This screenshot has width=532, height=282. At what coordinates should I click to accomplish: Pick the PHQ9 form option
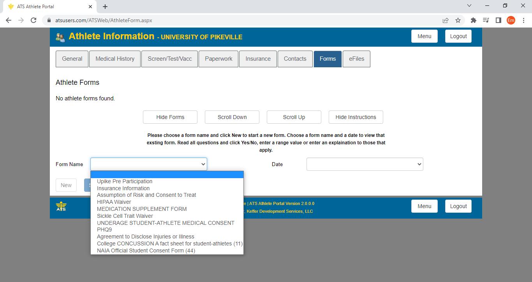point(167,230)
